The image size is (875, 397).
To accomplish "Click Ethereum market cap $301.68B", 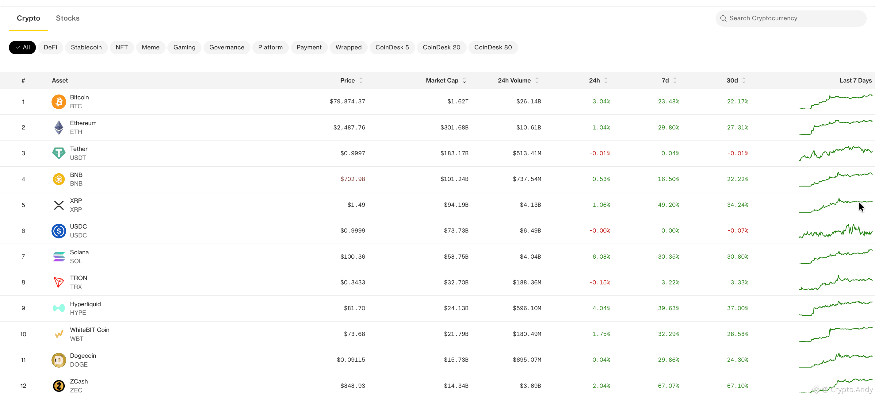I will click(x=454, y=127).
